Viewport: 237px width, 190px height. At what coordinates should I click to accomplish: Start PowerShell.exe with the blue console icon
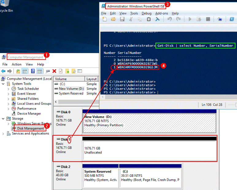click(232, 19)
